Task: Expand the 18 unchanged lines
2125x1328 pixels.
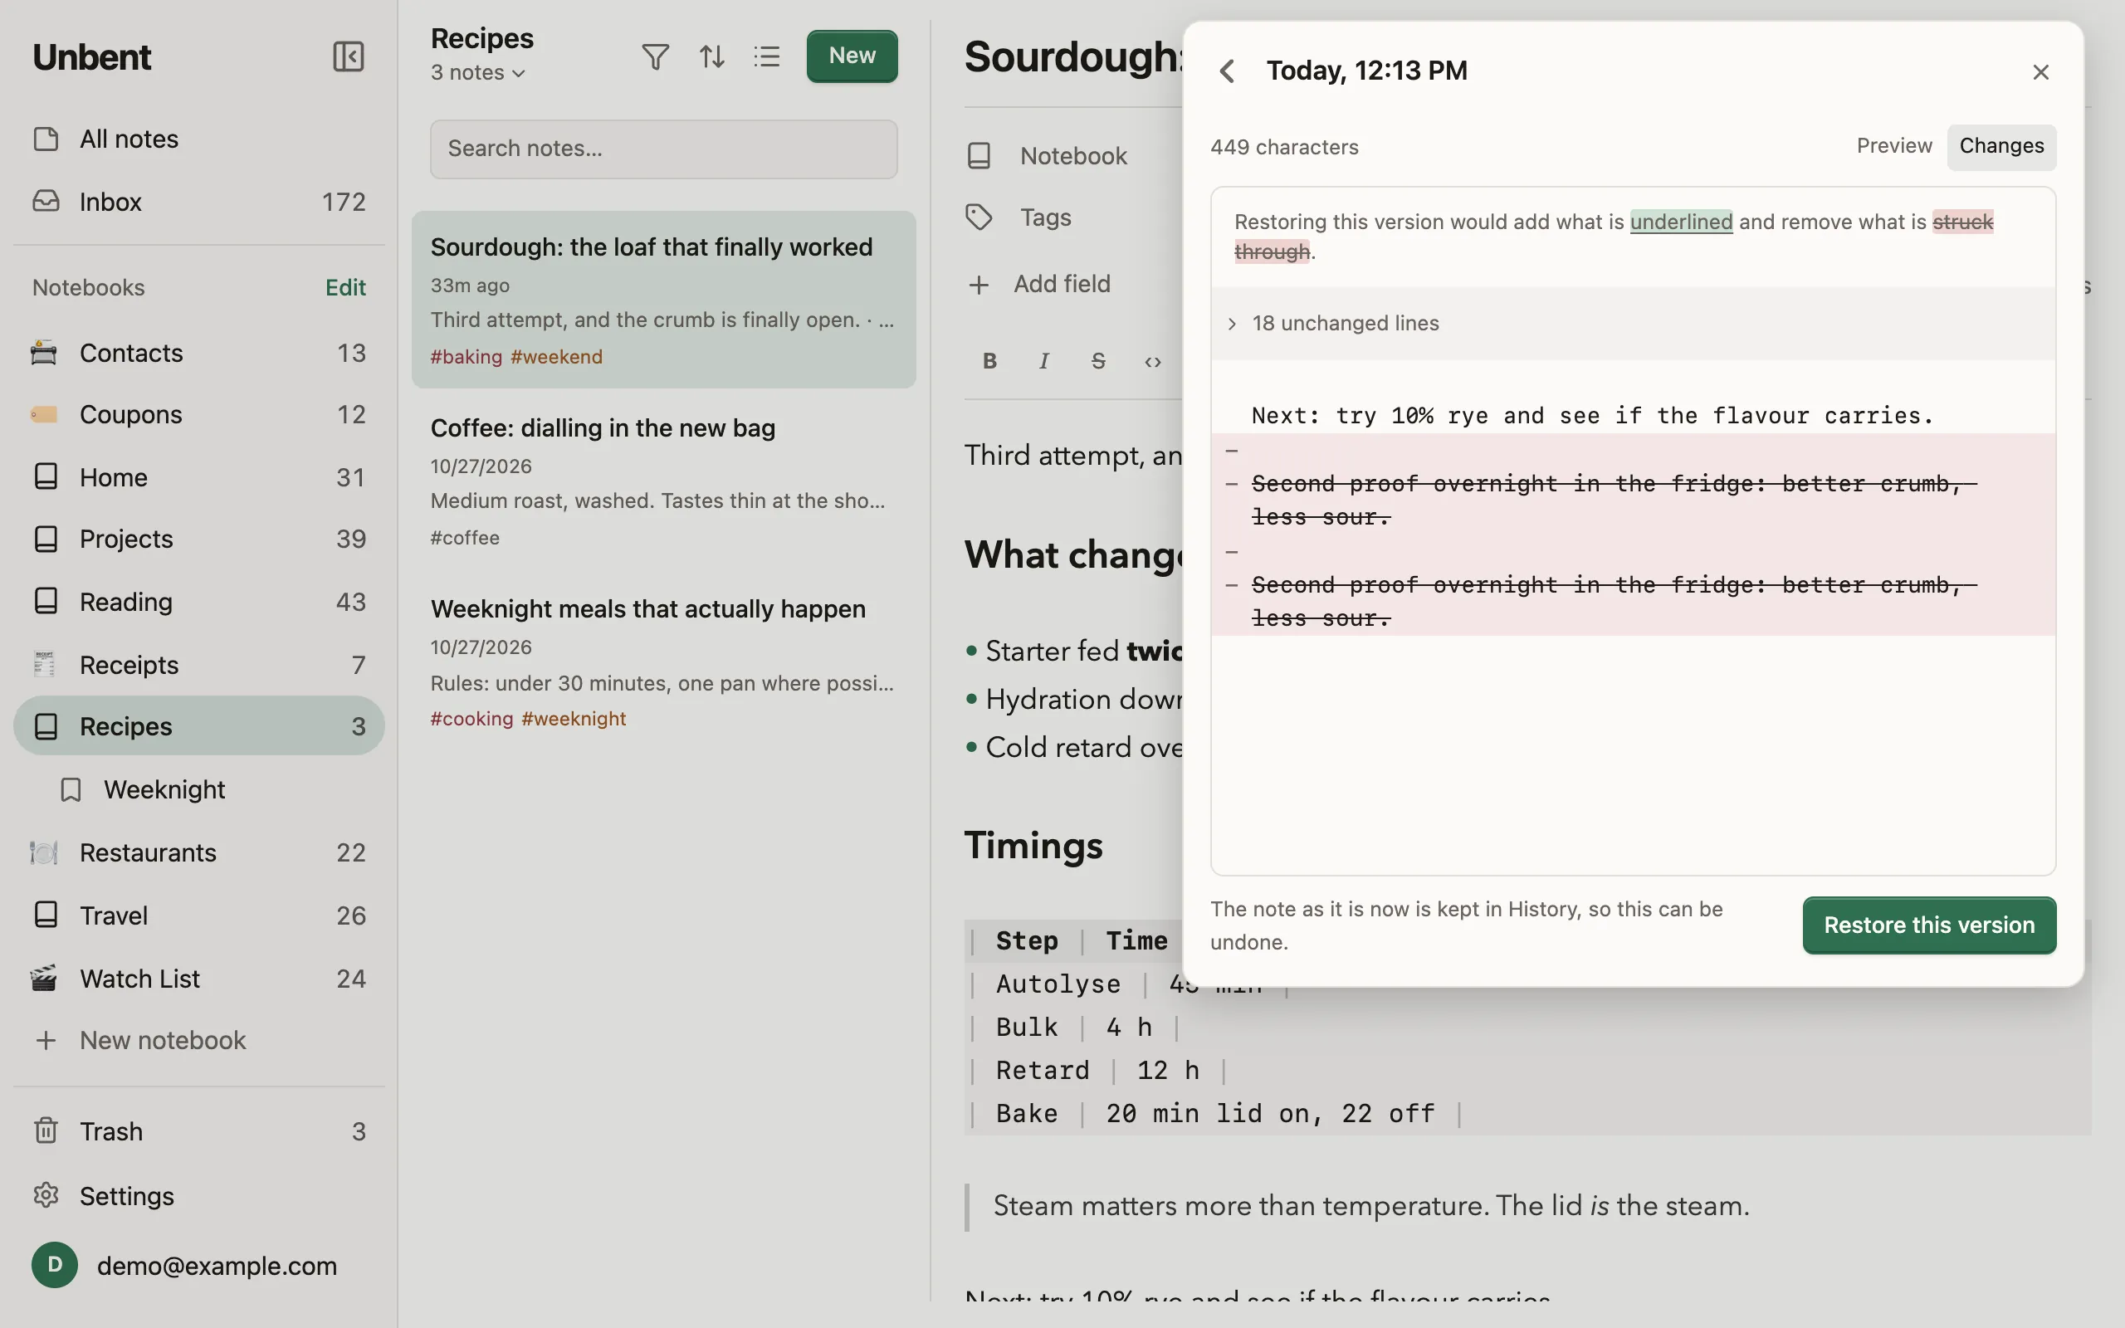Action: [x=1634, y=323]
